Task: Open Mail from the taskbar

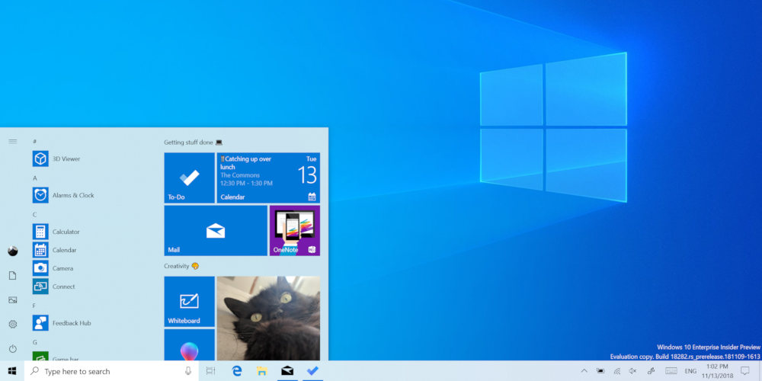Action: [x=287, y=371]
